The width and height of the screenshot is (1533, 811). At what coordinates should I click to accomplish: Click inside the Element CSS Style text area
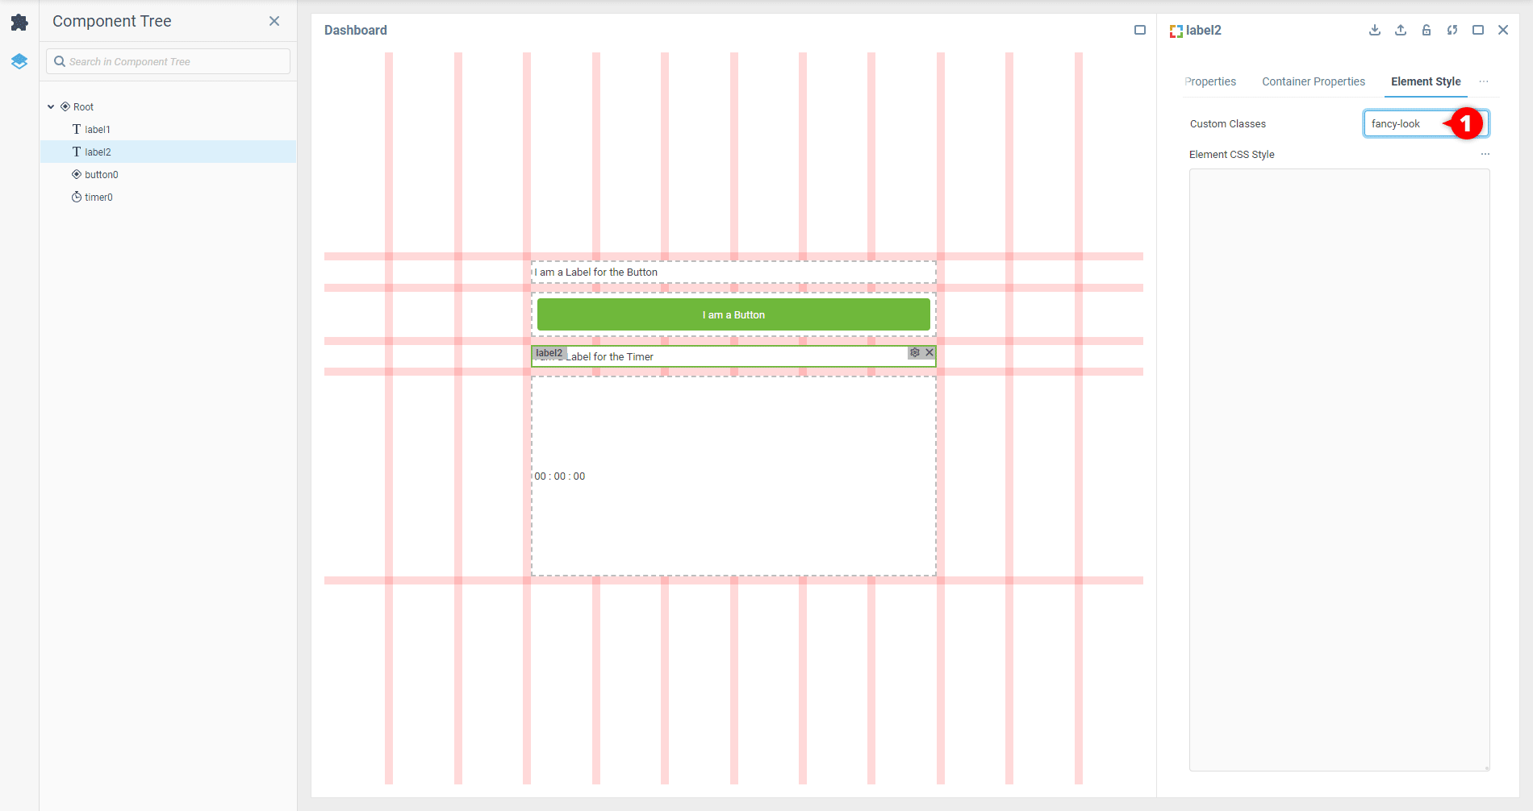pyautogui.click(x=1339, y=469)
